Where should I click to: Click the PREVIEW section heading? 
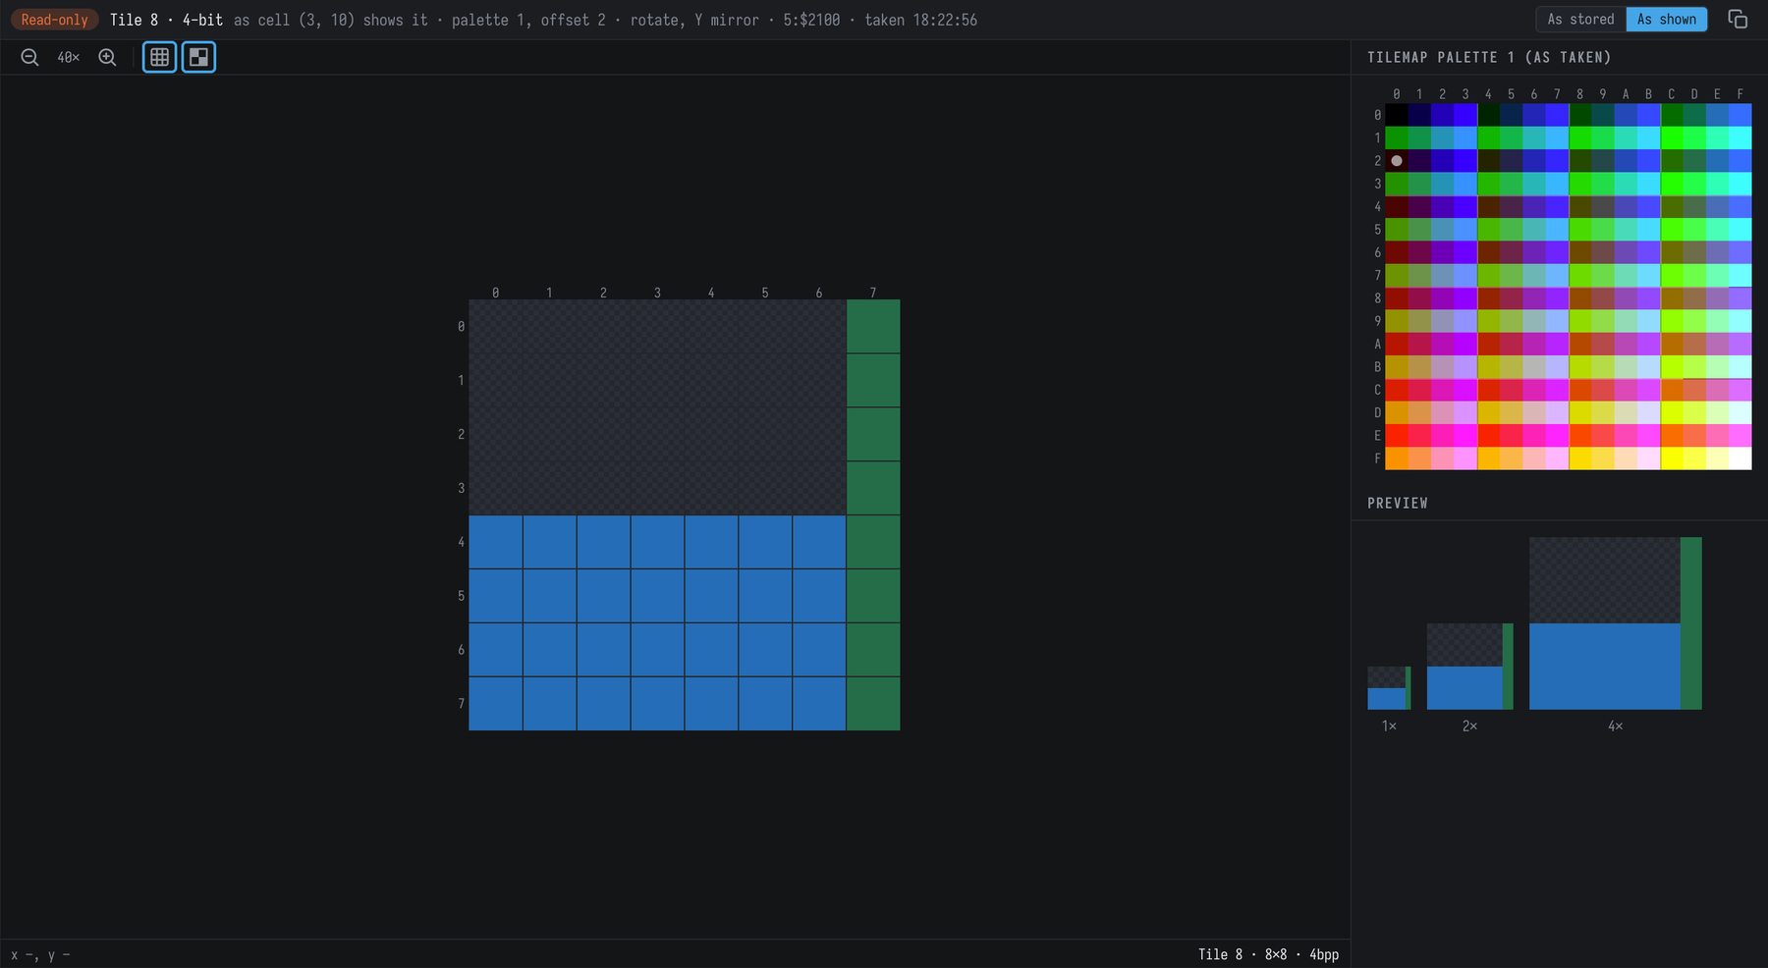tap(1398, 503)
